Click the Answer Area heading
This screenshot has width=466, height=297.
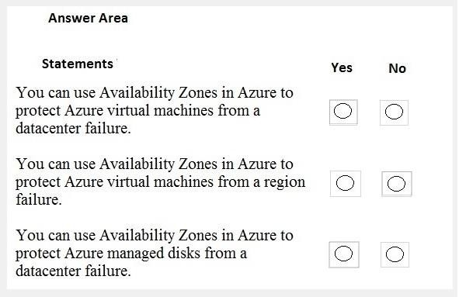[89, 18]
